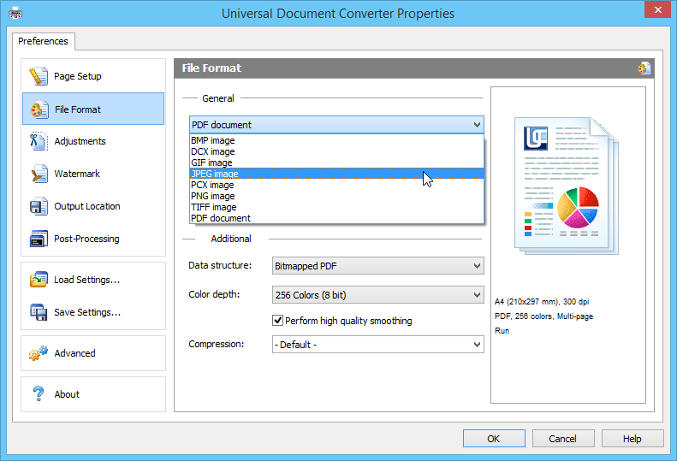Open the Post-Processing section
Image resolution: width=677 pixels, height=461 pixels.
tap(93, 239)
